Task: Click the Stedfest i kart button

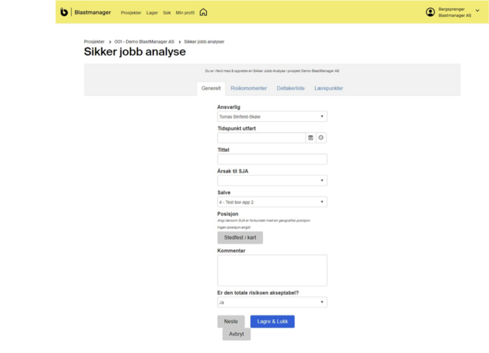Action: (240, 238)
